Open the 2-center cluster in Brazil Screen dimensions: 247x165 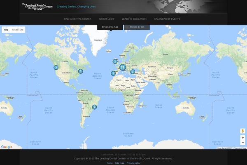click(x=94, y=107)
